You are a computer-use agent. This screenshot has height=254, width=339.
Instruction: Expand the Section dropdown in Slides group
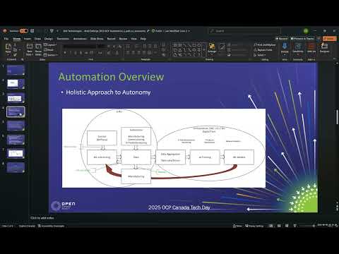point(51,55)
